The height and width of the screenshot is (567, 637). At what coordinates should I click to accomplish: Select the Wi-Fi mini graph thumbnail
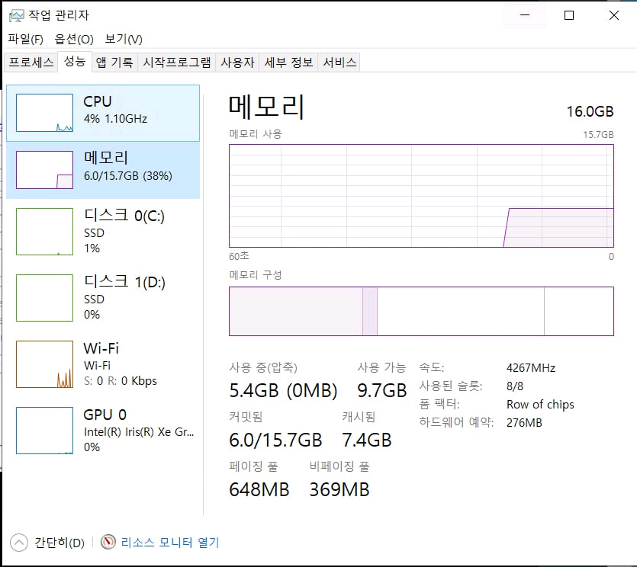(45, 364)
